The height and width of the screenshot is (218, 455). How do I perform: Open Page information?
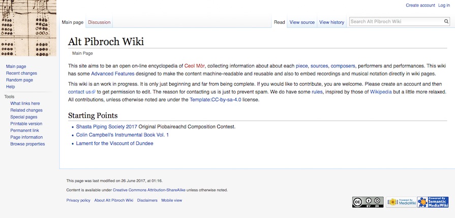point(26,137)
